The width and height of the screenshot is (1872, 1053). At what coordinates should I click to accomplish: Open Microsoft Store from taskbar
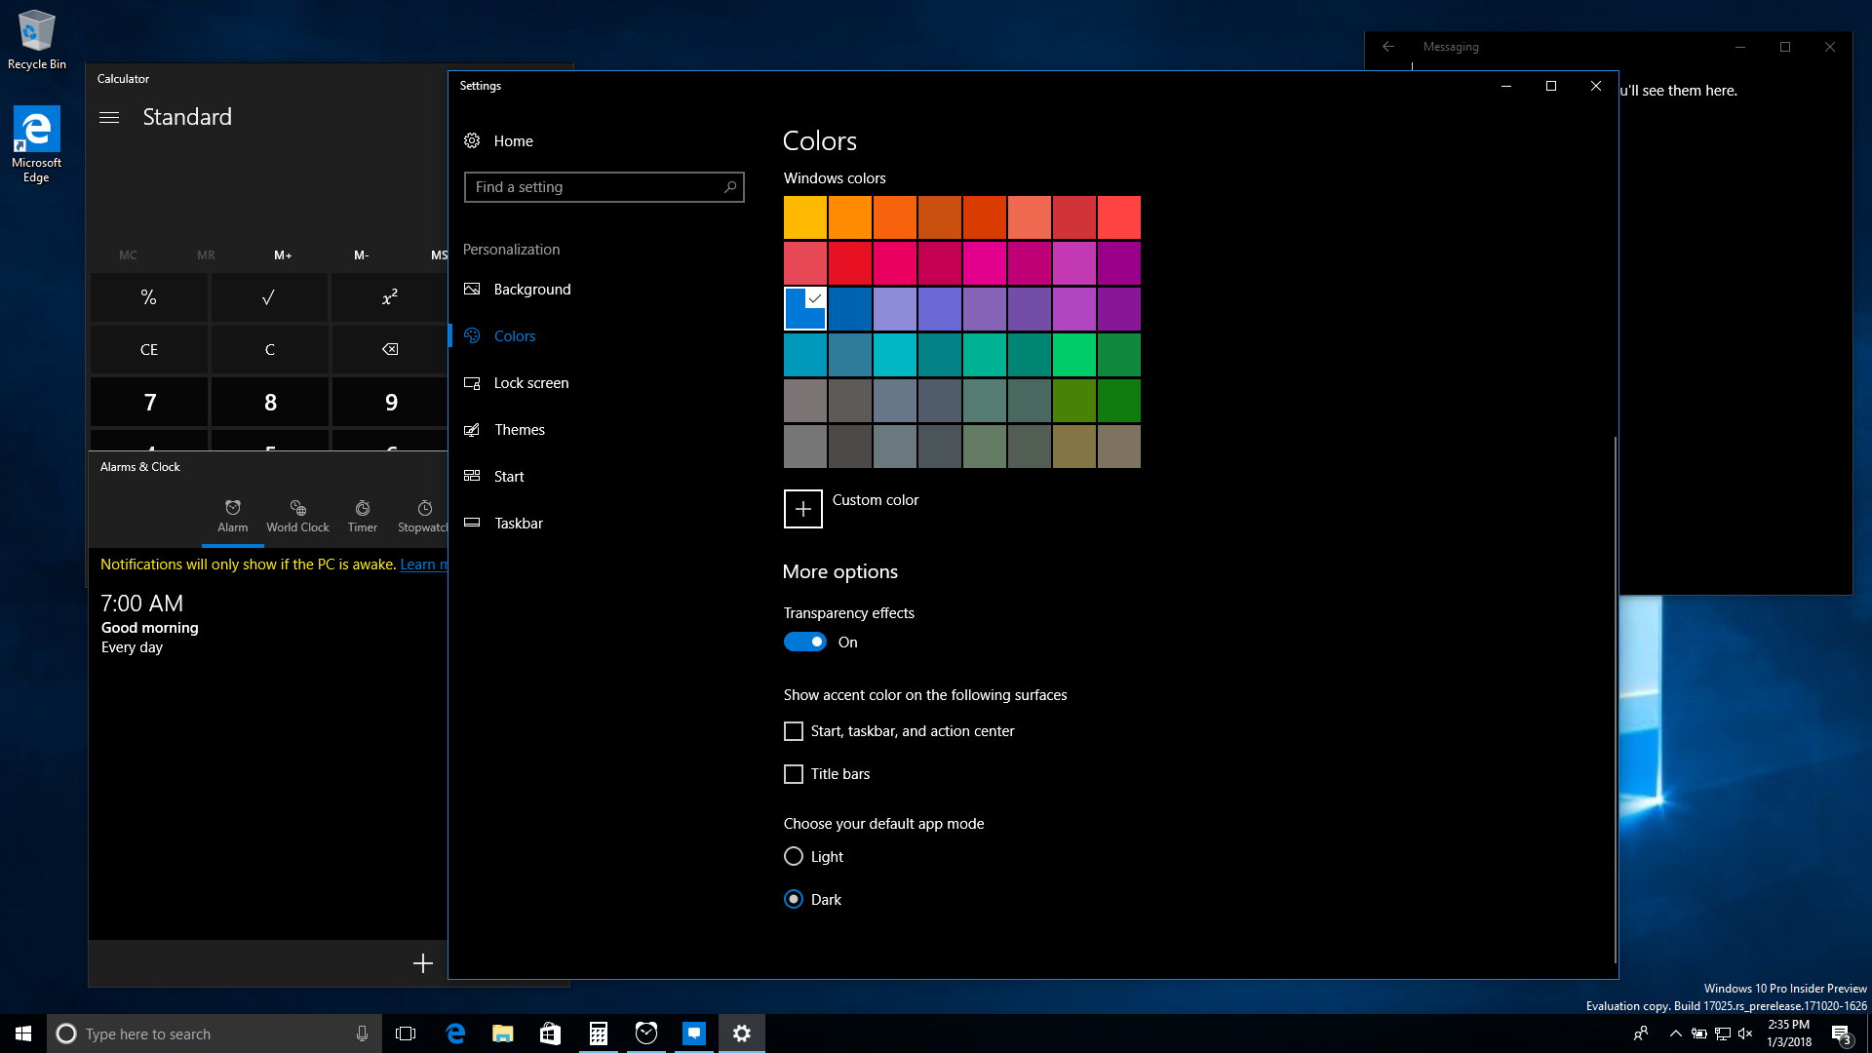(x=550, y=1033)
